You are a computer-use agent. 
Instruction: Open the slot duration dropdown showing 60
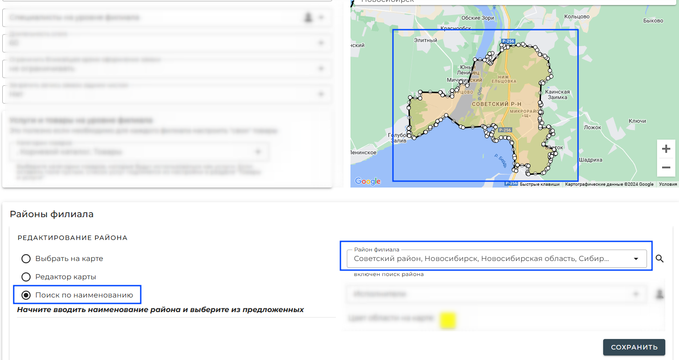167,43
